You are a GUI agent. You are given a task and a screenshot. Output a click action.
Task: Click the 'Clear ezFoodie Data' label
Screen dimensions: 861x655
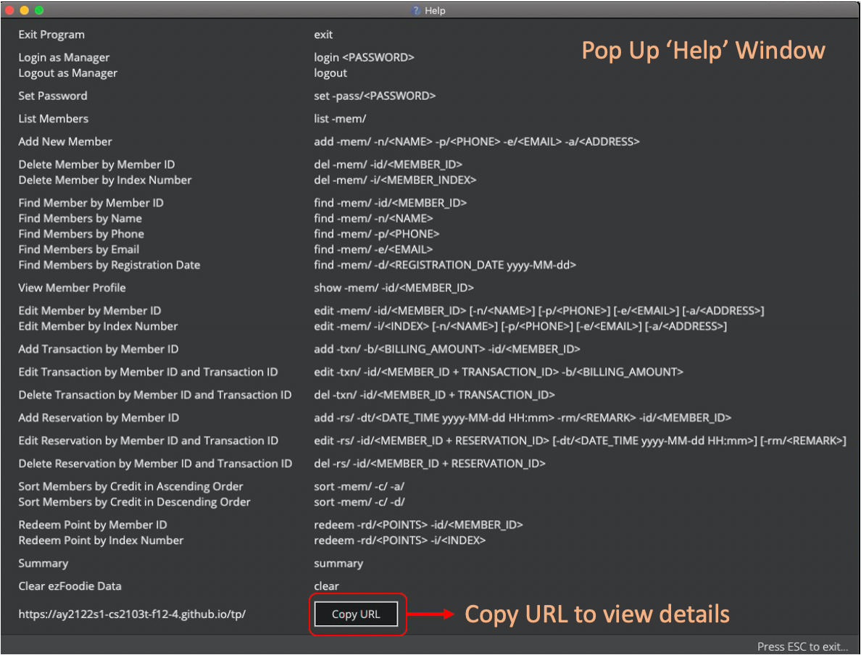pos(70,586)
